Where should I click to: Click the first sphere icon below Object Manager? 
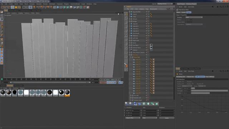coord(127,104)
